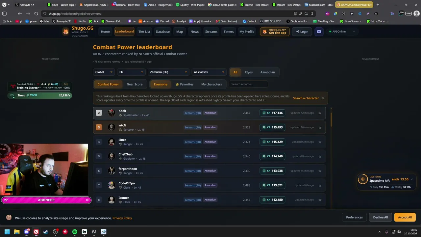Screen dimensions: 421x237
Task: Select the Asmodian faction filter
Action: 268,72
